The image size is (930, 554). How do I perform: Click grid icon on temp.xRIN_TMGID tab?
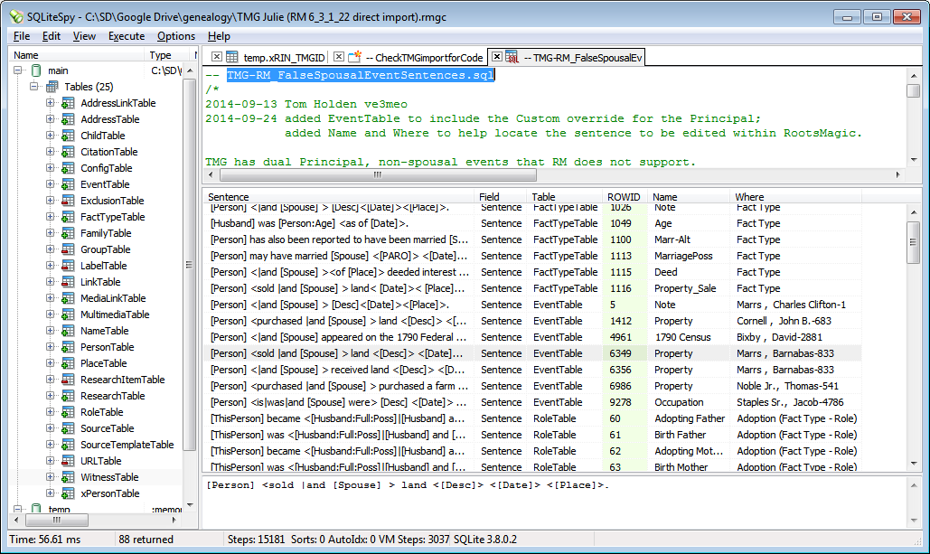(x=232, y=57)
